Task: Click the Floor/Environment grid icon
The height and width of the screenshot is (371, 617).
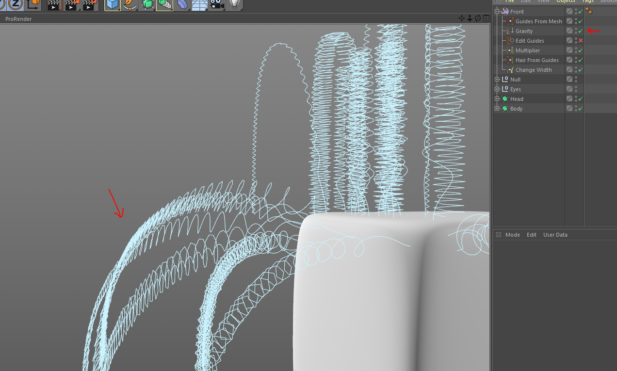Action: pos(199,5)
